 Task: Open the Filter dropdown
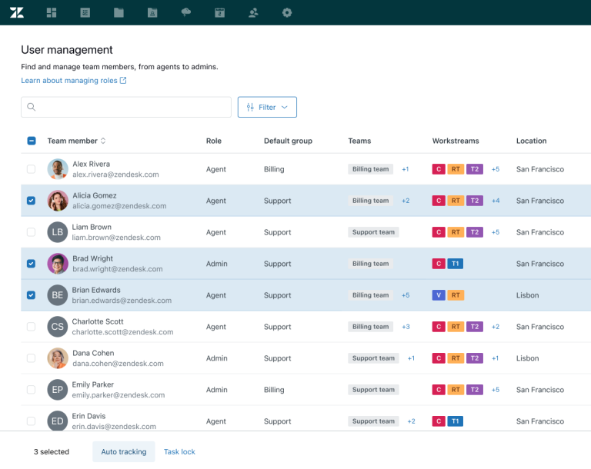(267, 107)
